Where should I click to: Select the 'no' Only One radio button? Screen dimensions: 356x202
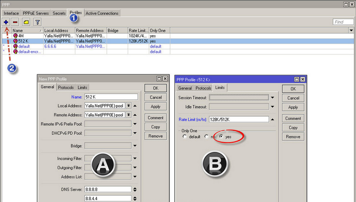(x=207, y=136)
